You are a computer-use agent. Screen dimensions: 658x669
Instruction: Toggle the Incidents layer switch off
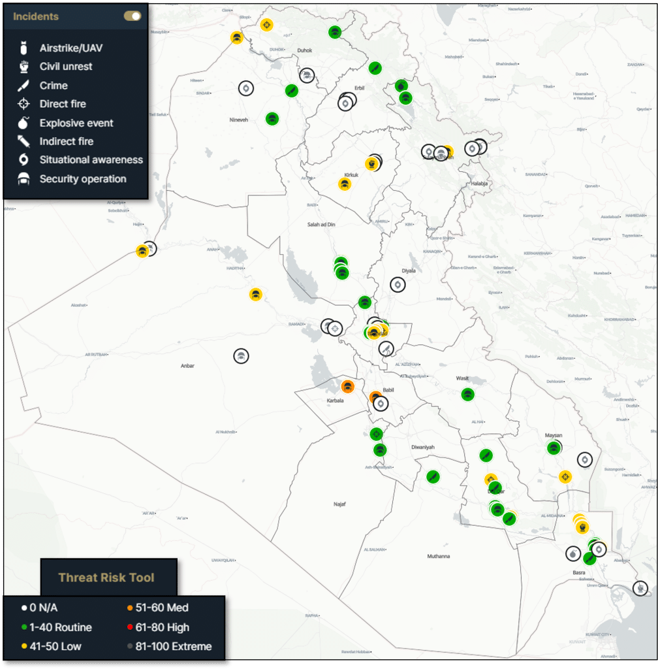(x=132, y=16)
